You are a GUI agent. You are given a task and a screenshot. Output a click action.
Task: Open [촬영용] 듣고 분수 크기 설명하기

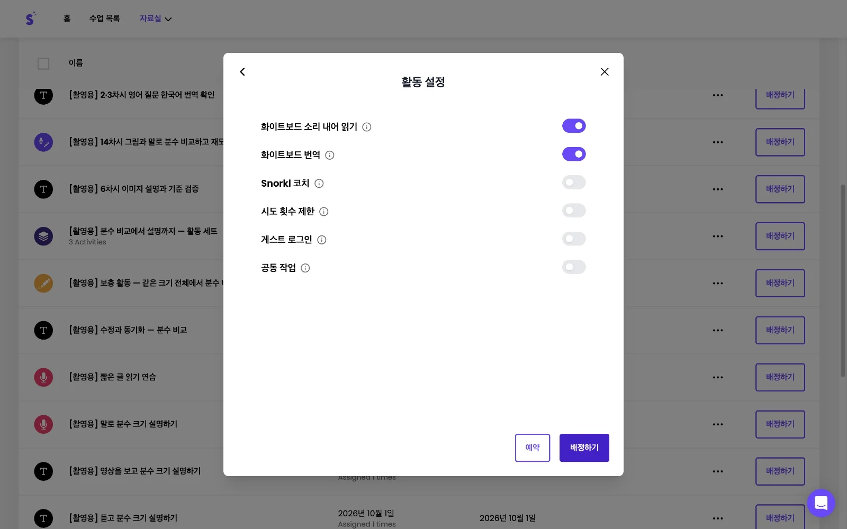tap(123, 518)
